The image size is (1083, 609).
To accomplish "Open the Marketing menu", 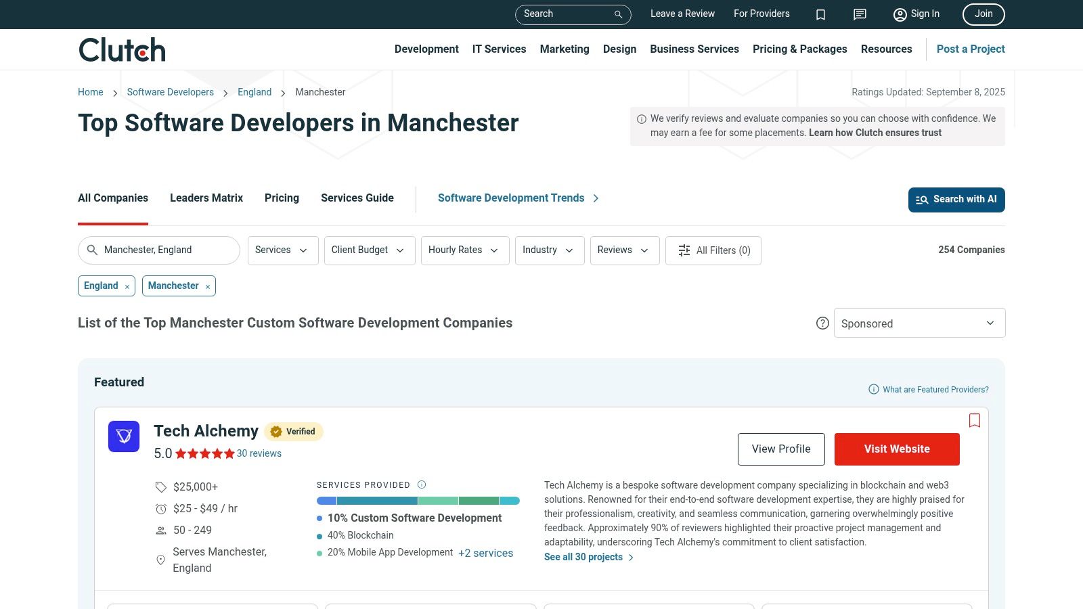I will pyautogui.click(x=565, y=49).
